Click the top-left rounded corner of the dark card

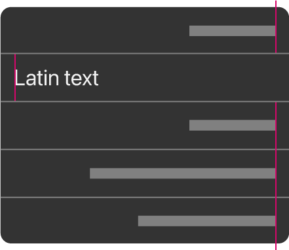coord(5,12)
